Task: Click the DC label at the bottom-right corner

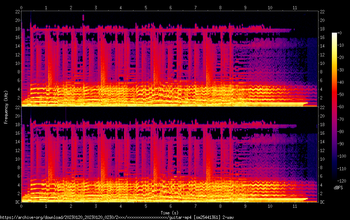Action: pyautogui.click(x=323, y=202)
